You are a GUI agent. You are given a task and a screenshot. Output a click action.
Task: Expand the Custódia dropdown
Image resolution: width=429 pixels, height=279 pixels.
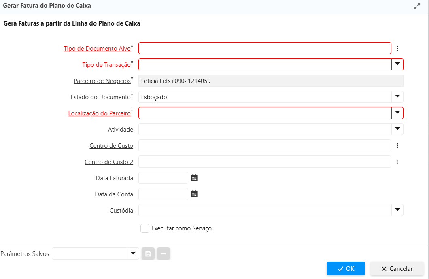(397, 210)
